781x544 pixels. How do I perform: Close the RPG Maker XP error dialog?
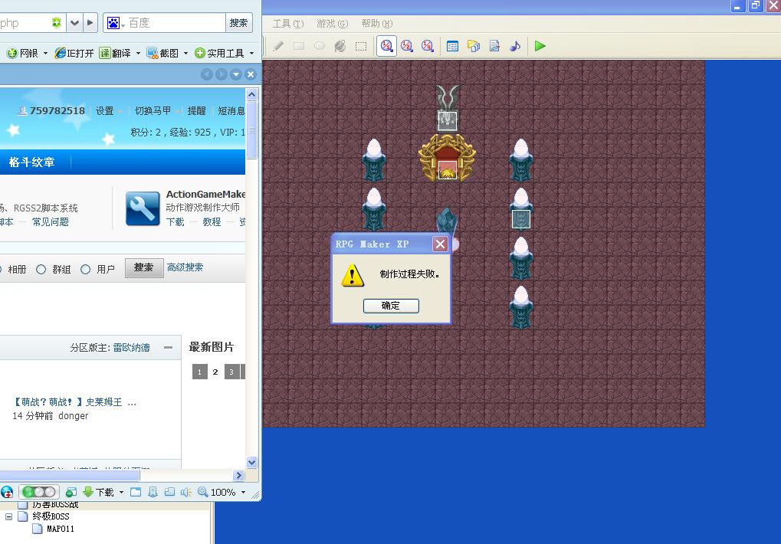[x=440, y=244]
